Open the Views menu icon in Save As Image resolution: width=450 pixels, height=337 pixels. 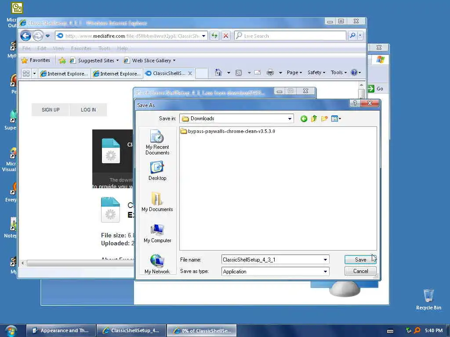click(x=336, y=118)
